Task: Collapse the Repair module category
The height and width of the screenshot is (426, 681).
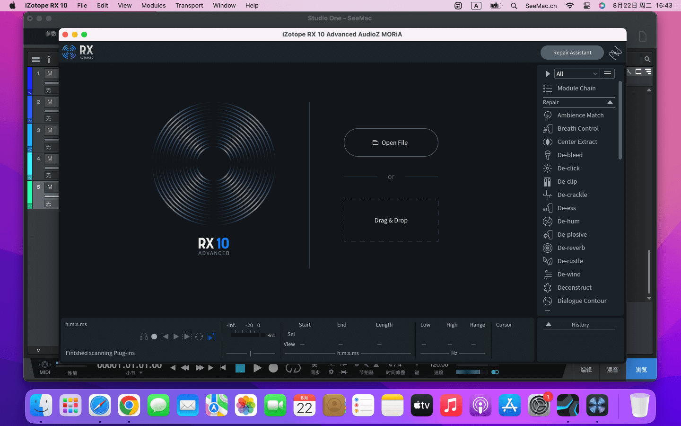Action: tap(610, 102)
